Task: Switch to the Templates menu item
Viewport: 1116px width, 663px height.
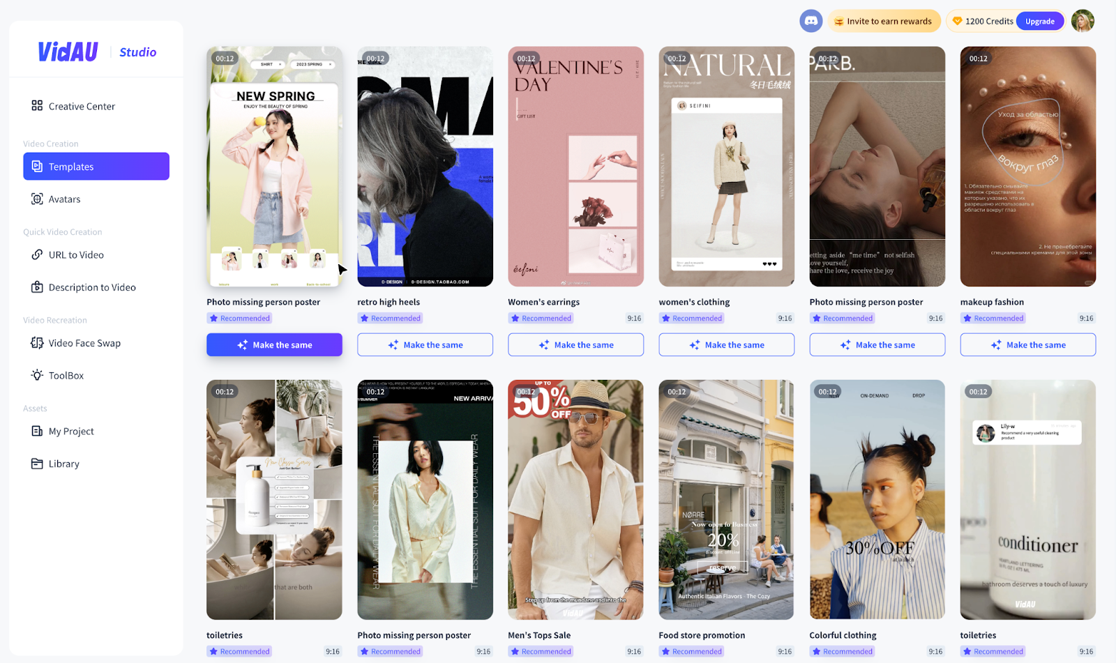Action: [x=96, y=167]
